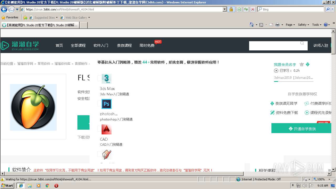Open 软件入门 in site navigation
The image size is (336, 189).
(x=101, y=45)
